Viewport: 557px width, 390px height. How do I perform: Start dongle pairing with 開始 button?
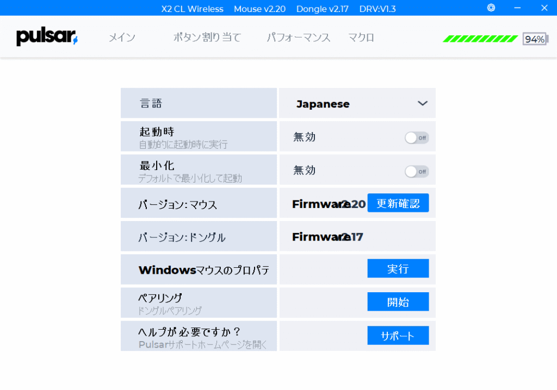point(398,301)
